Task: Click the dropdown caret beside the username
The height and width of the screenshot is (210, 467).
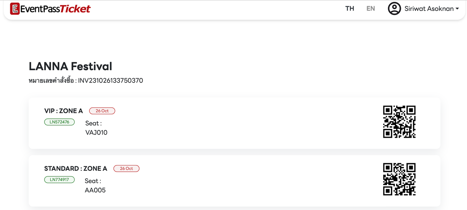Action: (x=457, y=9)
